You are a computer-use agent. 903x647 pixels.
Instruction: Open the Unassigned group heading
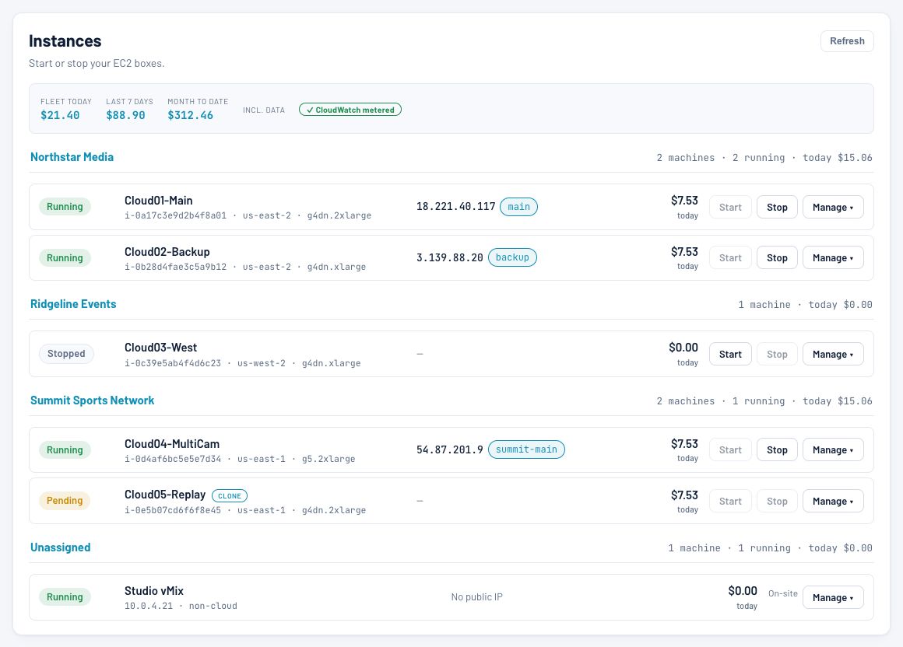[61, 547]
